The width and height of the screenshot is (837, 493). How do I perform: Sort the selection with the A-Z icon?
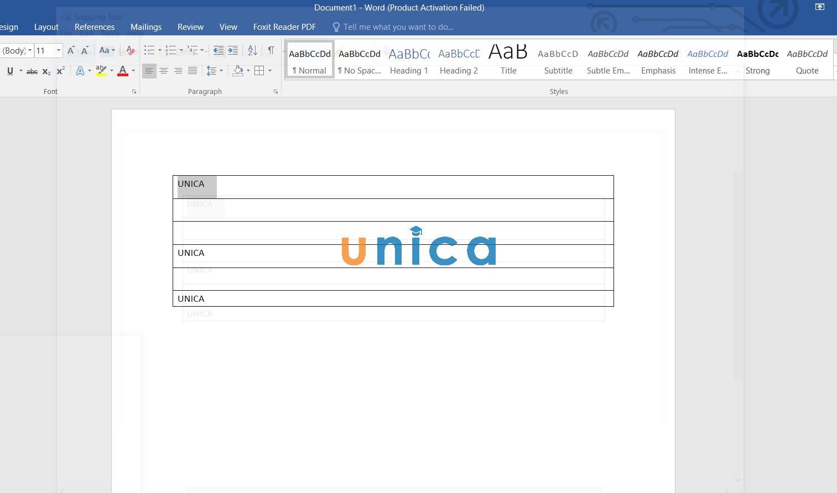coord(252,50)
